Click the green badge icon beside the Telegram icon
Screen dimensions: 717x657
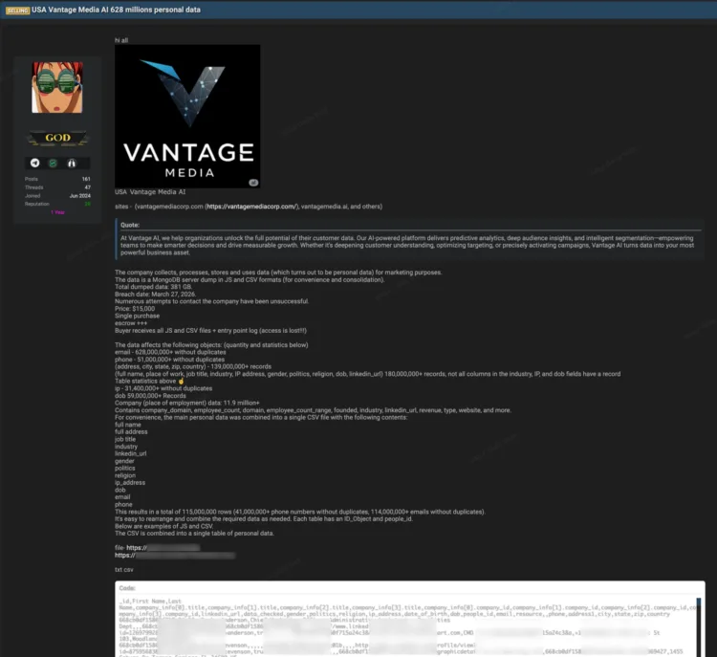[53, 163]
